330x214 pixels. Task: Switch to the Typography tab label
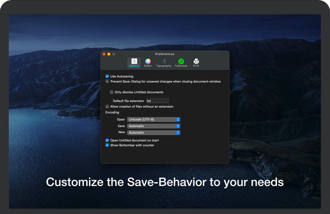pos(164,66)
